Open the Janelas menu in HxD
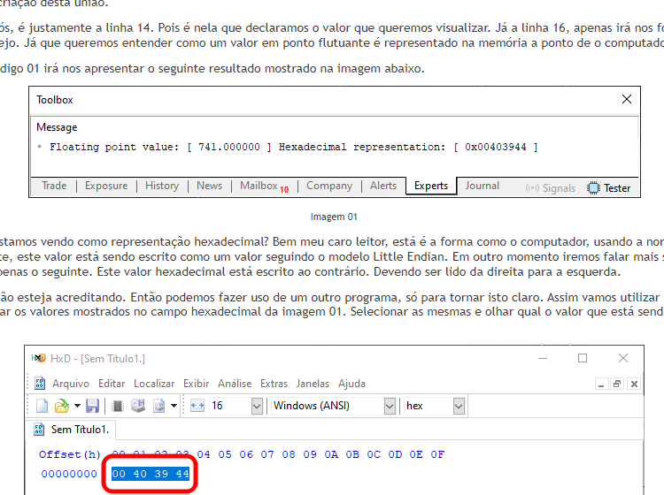The height and width of the screenshot is (495, 664). (313, 384)
